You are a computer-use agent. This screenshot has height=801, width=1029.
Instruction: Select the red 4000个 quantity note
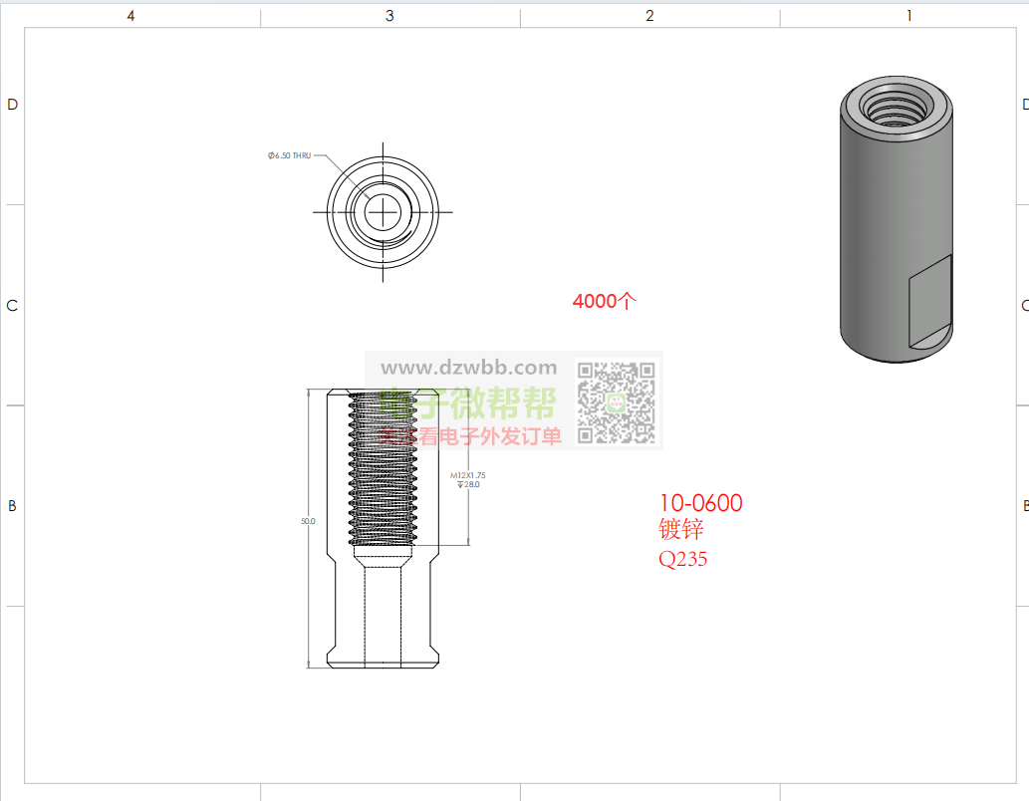click(604, 301)
